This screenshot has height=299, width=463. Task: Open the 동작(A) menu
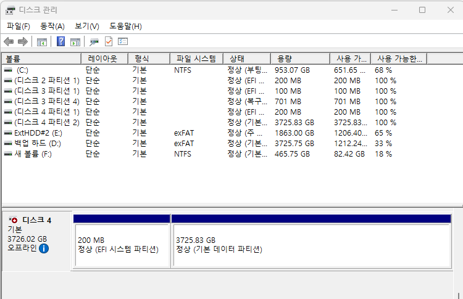pyautogui.click(x=52, y=27)
